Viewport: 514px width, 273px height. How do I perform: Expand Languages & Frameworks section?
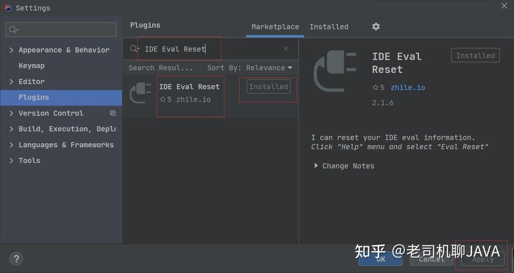click(x=12, y=144)
